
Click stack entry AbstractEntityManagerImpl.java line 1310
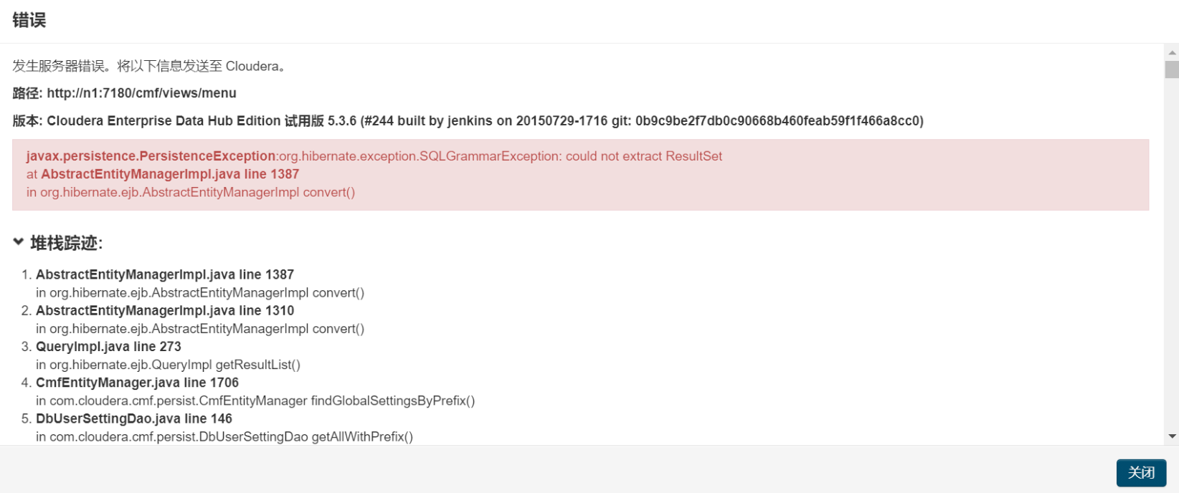[165, 310]
